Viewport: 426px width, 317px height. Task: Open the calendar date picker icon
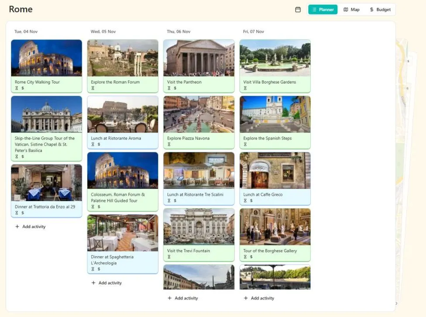tap(298, 10)
